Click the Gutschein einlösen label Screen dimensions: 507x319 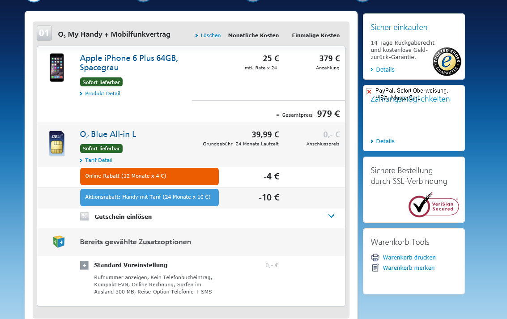[123, 217]
